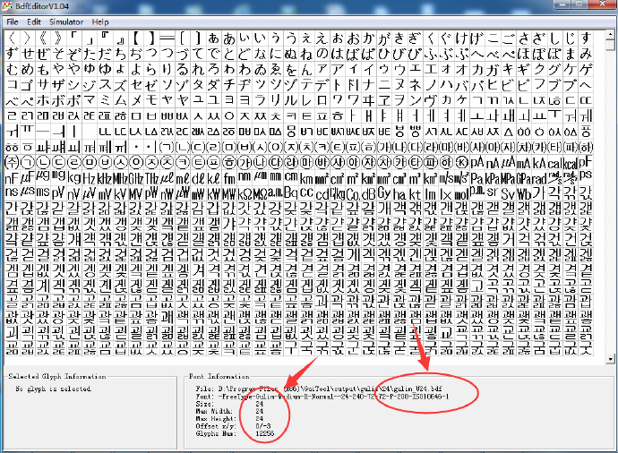Image resolution: width=618 pixels, height=453 pixels.
Task: Select the GPa unit glyph
Action: 523,178
